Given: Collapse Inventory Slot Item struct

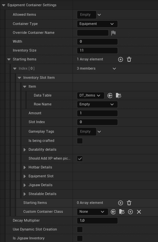Looking at the screenshot, I should click(19, 78).
